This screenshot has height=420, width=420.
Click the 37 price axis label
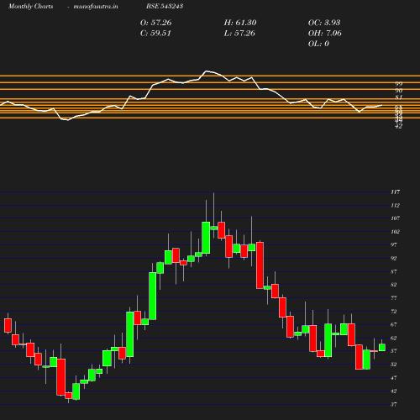pos(394,404)
